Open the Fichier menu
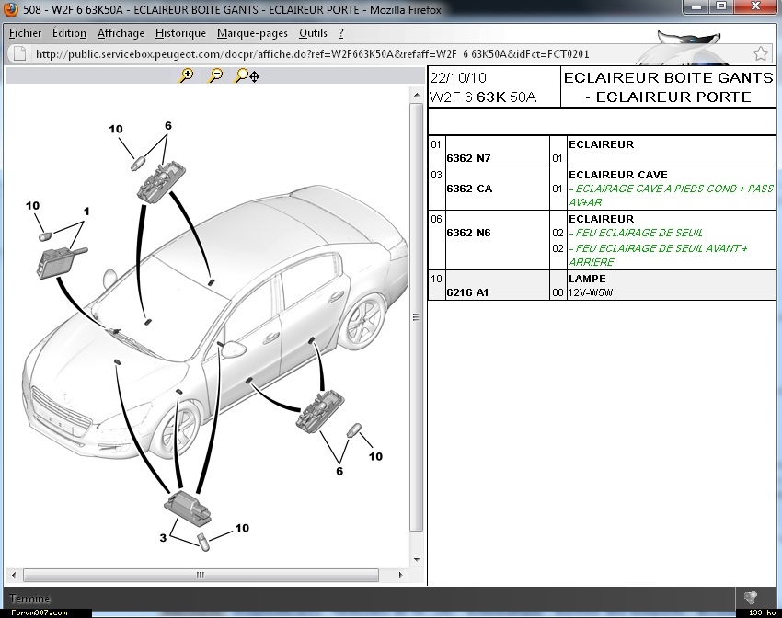Screen dimensions: 782x618 pos(26,33)
